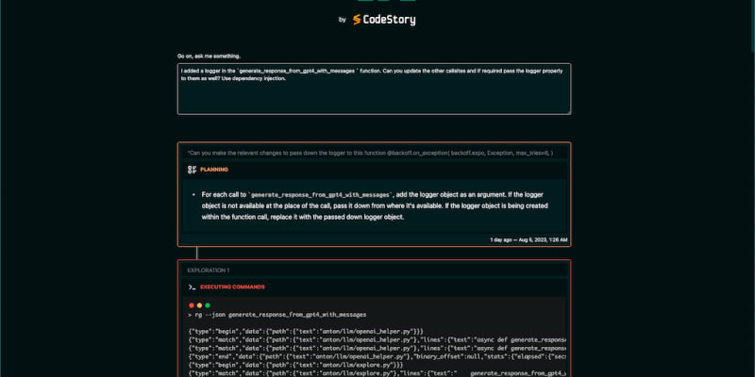This screenshot has width=755, height=377.
Task: Click the CodeStory lightning logo icon
Action: [x=357, y=19]
